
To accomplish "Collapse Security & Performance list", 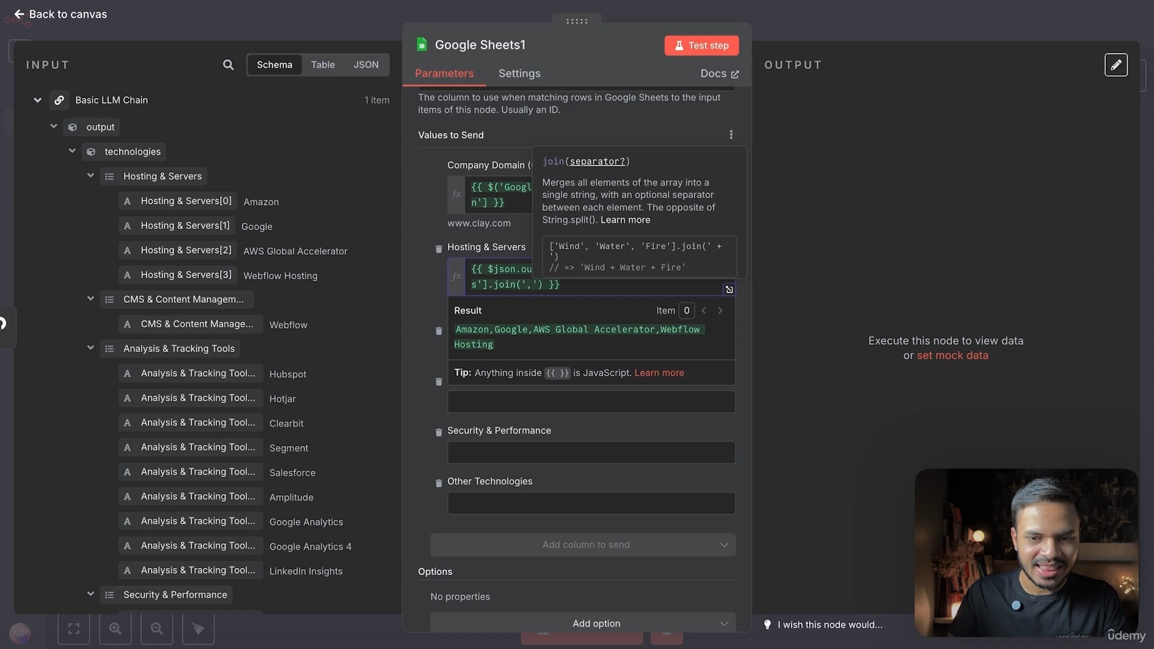I will [x=91, y=594].
